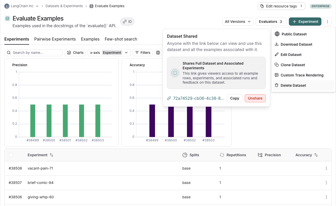This screenshot has height=206, width=336.
Task: Select all experiments with the header checkbox
Action: coord(11,155)
